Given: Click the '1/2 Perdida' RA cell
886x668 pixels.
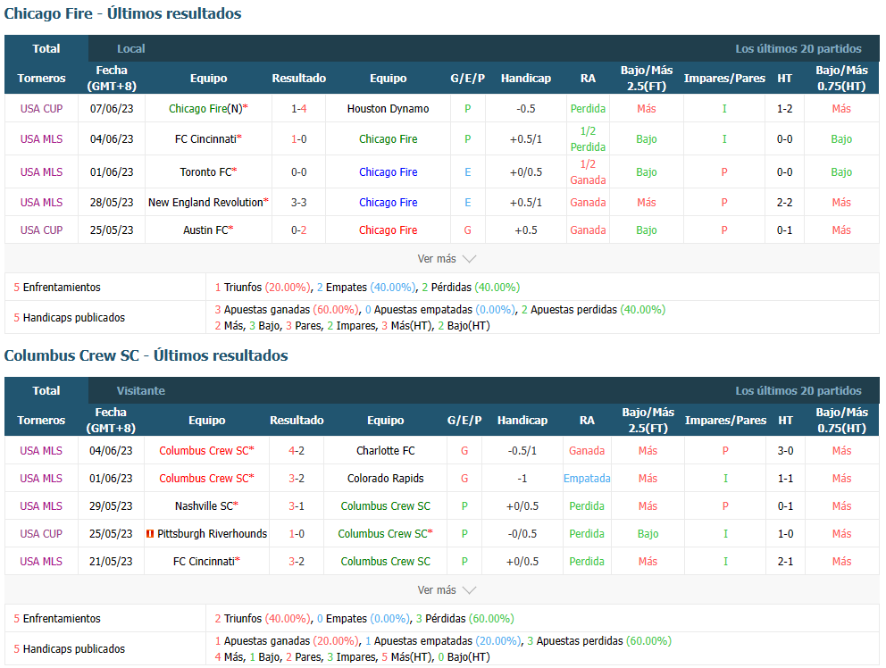Looking at the screenshot, I should tap(588, 139).
